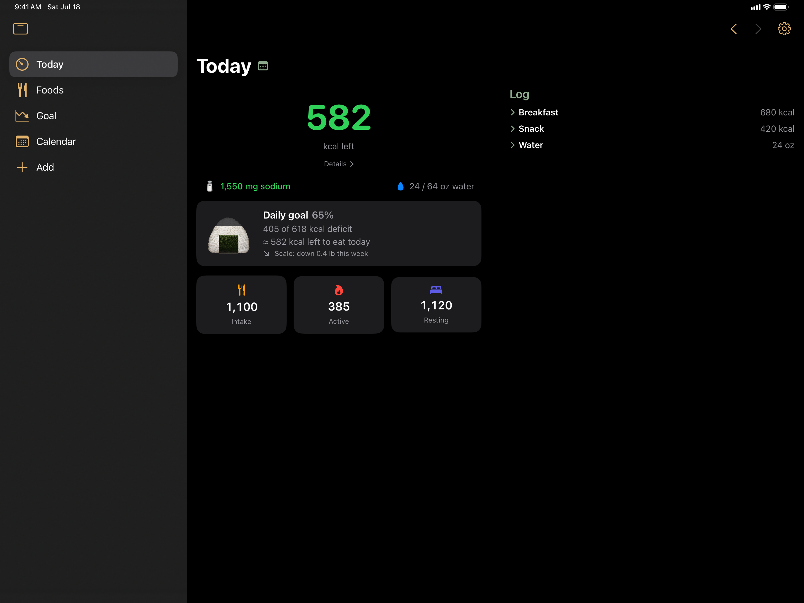
Task: Tap the 420 kcal Snack value
Action: click(x=777, y=129)
